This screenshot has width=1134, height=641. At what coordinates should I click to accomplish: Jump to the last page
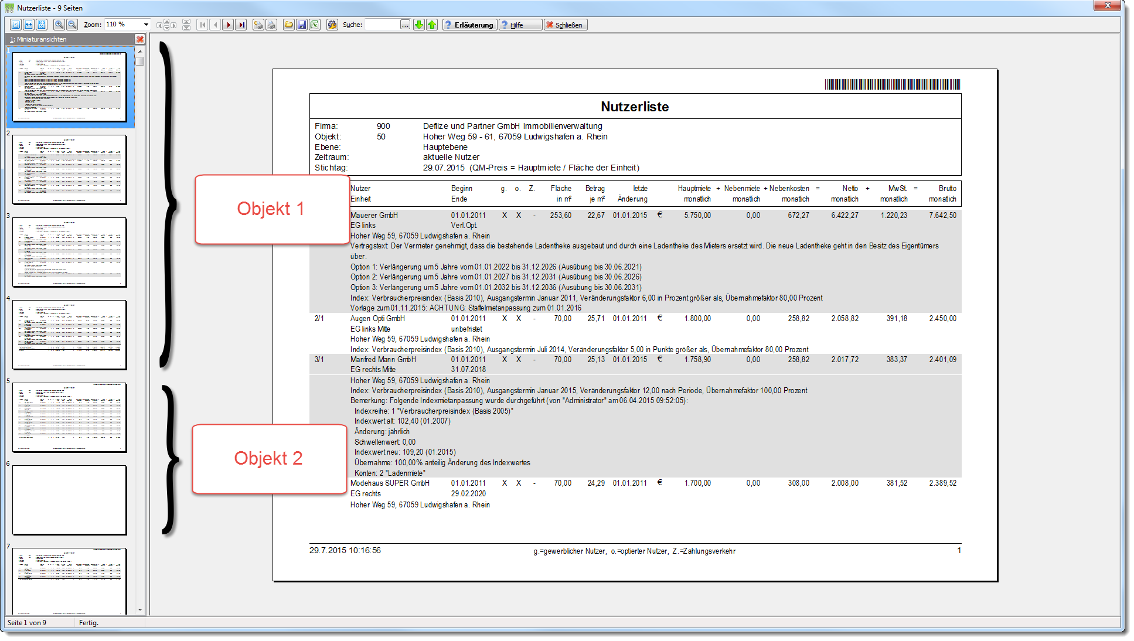(241, 25)
